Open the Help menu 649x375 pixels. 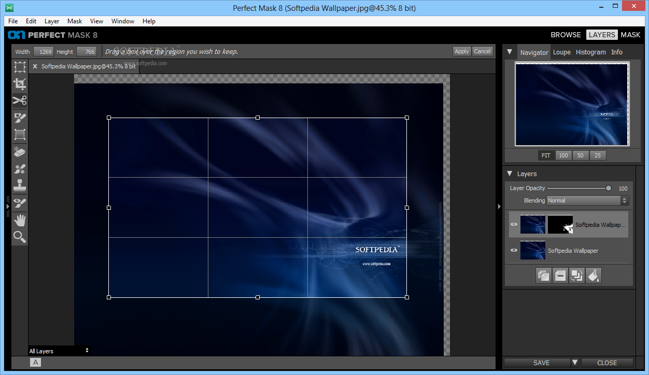149,21
